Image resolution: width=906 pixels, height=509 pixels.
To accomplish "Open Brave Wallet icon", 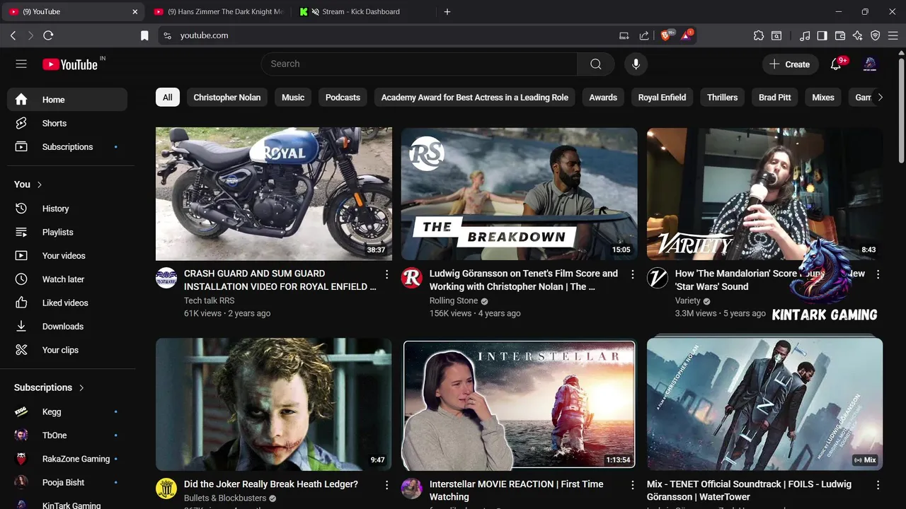I will [x=840, y=35].
